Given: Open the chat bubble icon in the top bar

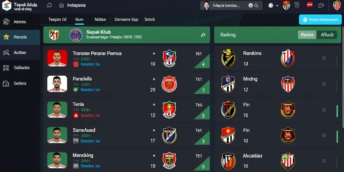Looking at the screenshot, I should click(x=321, y=5).
